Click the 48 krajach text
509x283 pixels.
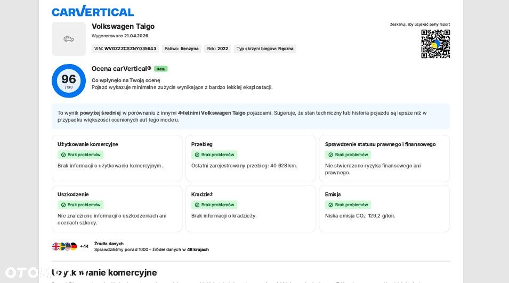coord(198,249)
